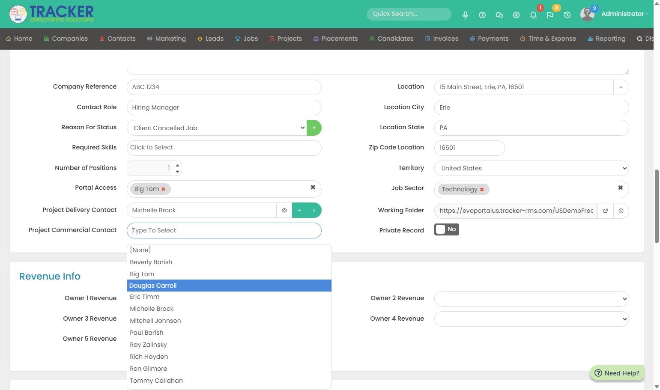Open the Administrator user menu
Viewport: 660px width, 390px height.
(x=624, y=14)
